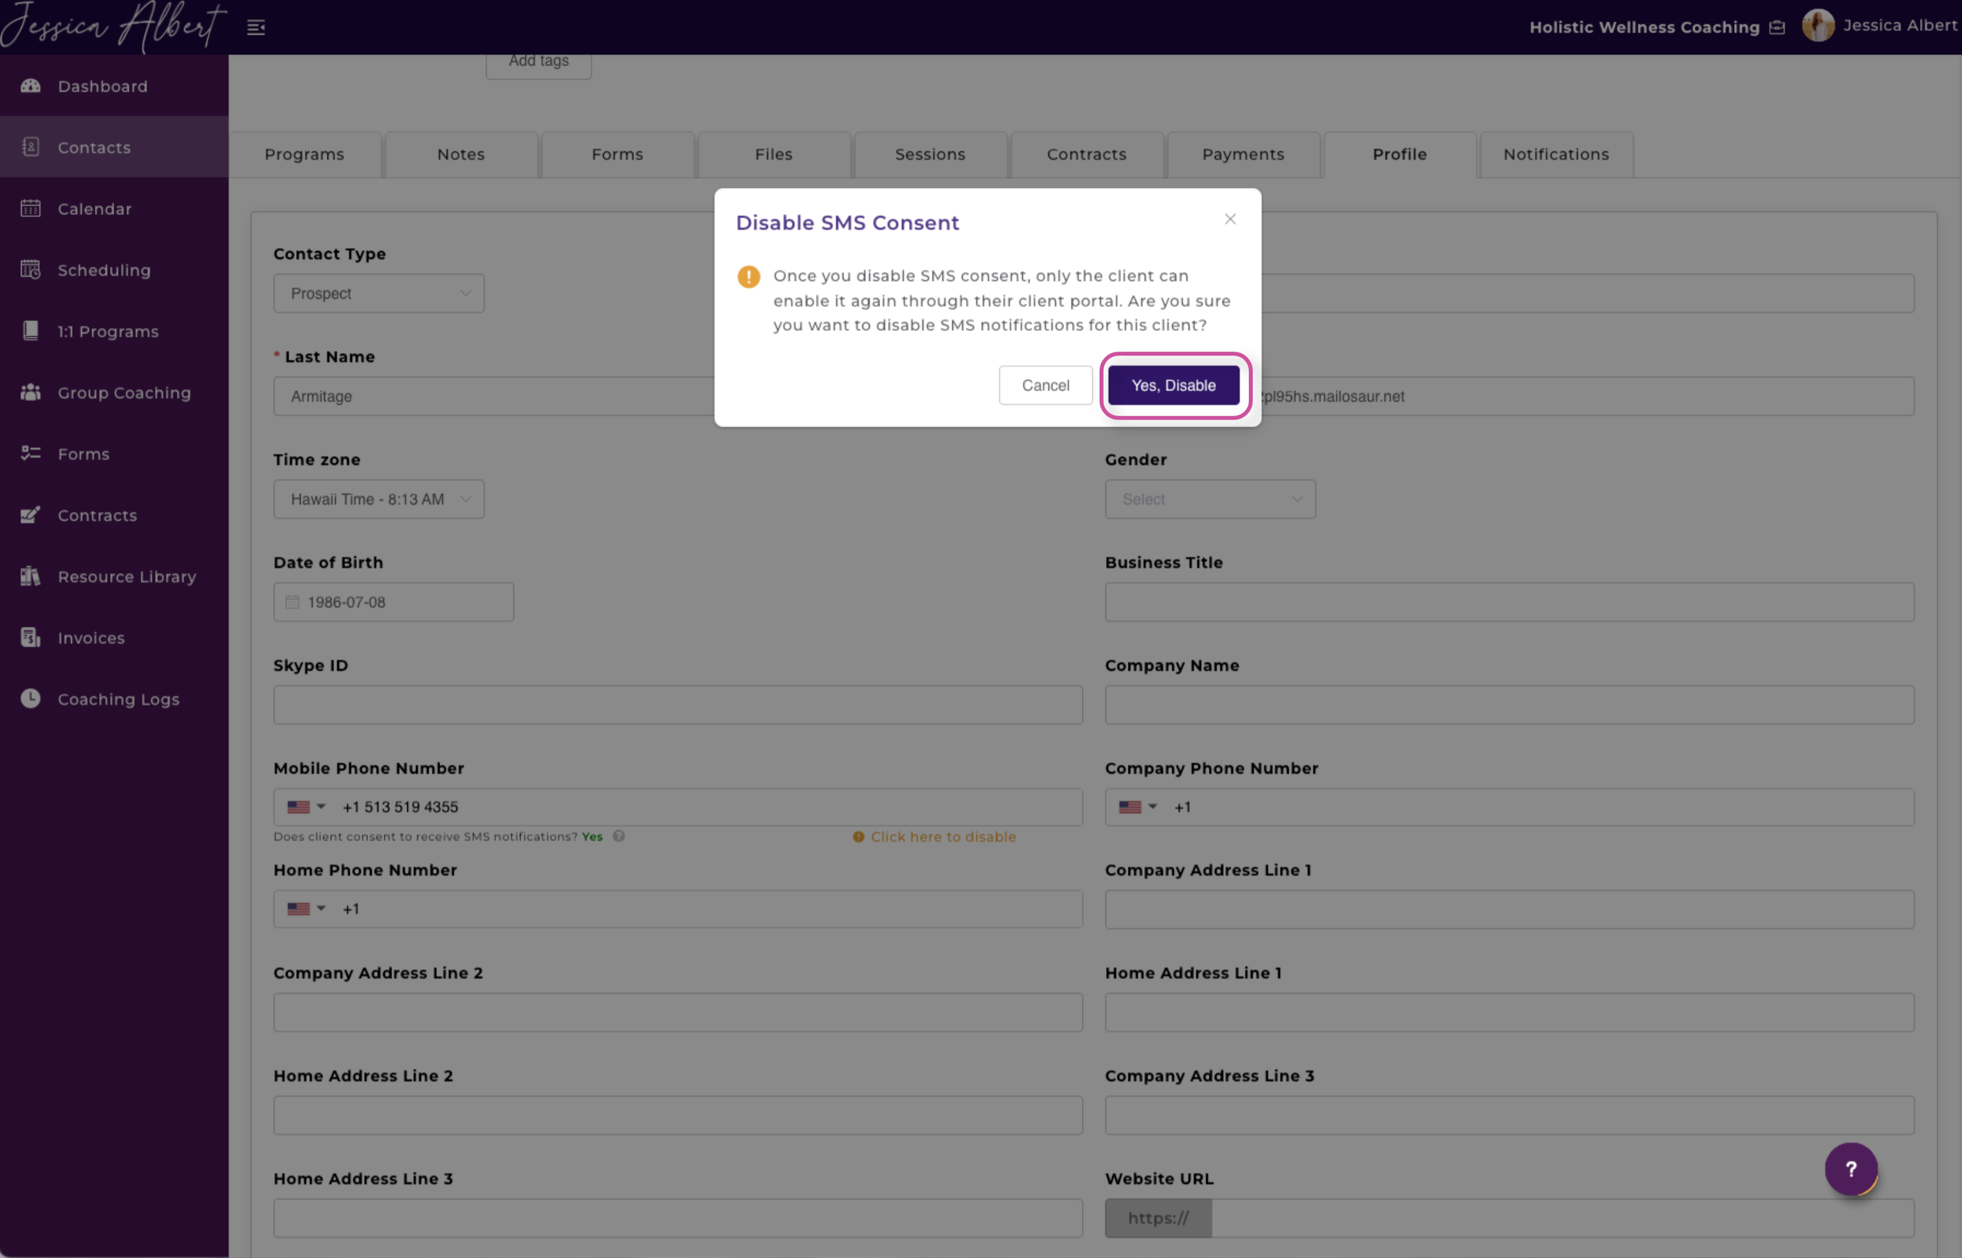Click SMS consent help tooltip icon
1962x1258 pixels.
619,836
